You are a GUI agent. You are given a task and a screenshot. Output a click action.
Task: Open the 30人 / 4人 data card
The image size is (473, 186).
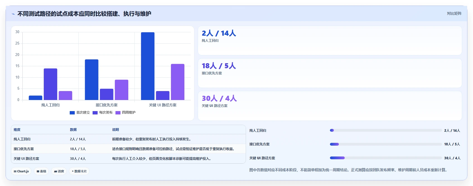coord(330,106)
